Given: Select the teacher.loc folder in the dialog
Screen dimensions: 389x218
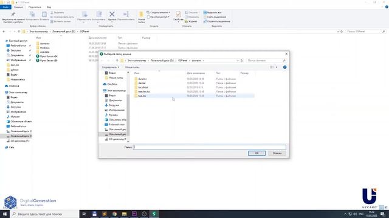Looking at the screenshot, I should point(144,91).
